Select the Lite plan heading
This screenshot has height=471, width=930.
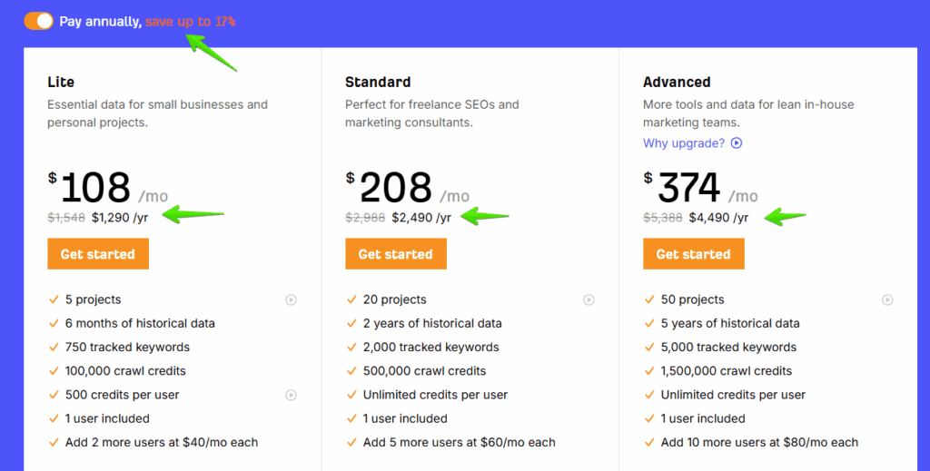(x=61, y=83)
